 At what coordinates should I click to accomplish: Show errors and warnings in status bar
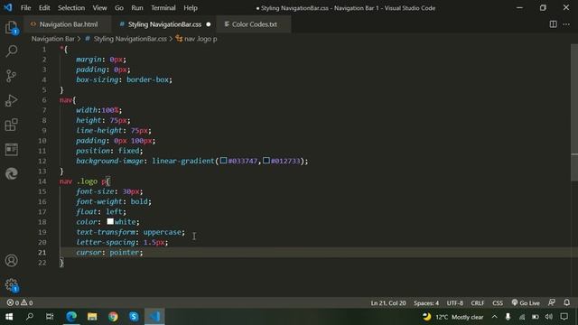(x=20, y=303)
